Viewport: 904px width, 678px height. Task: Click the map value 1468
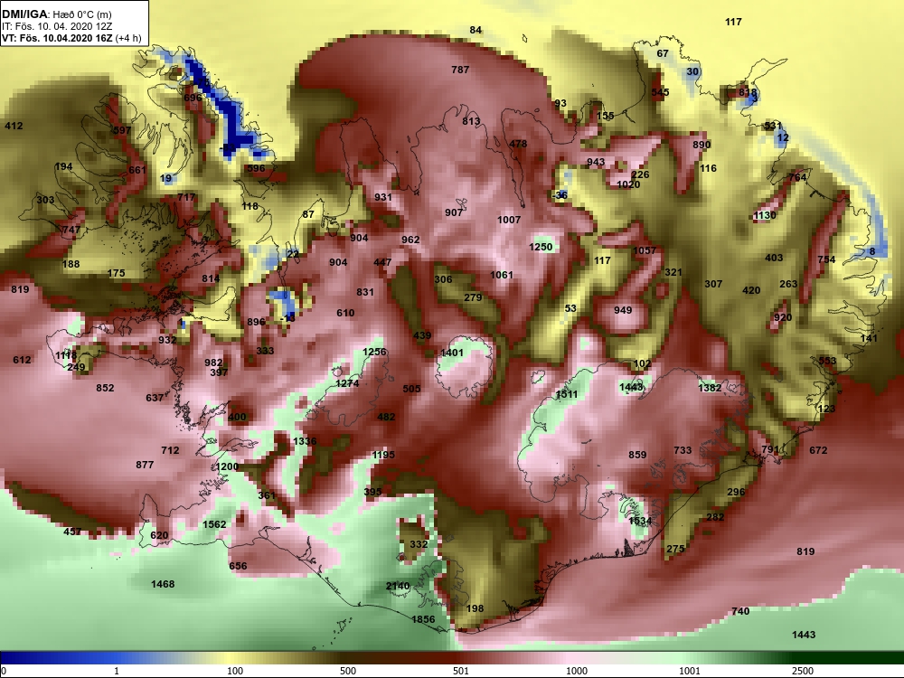coord(163,585)
